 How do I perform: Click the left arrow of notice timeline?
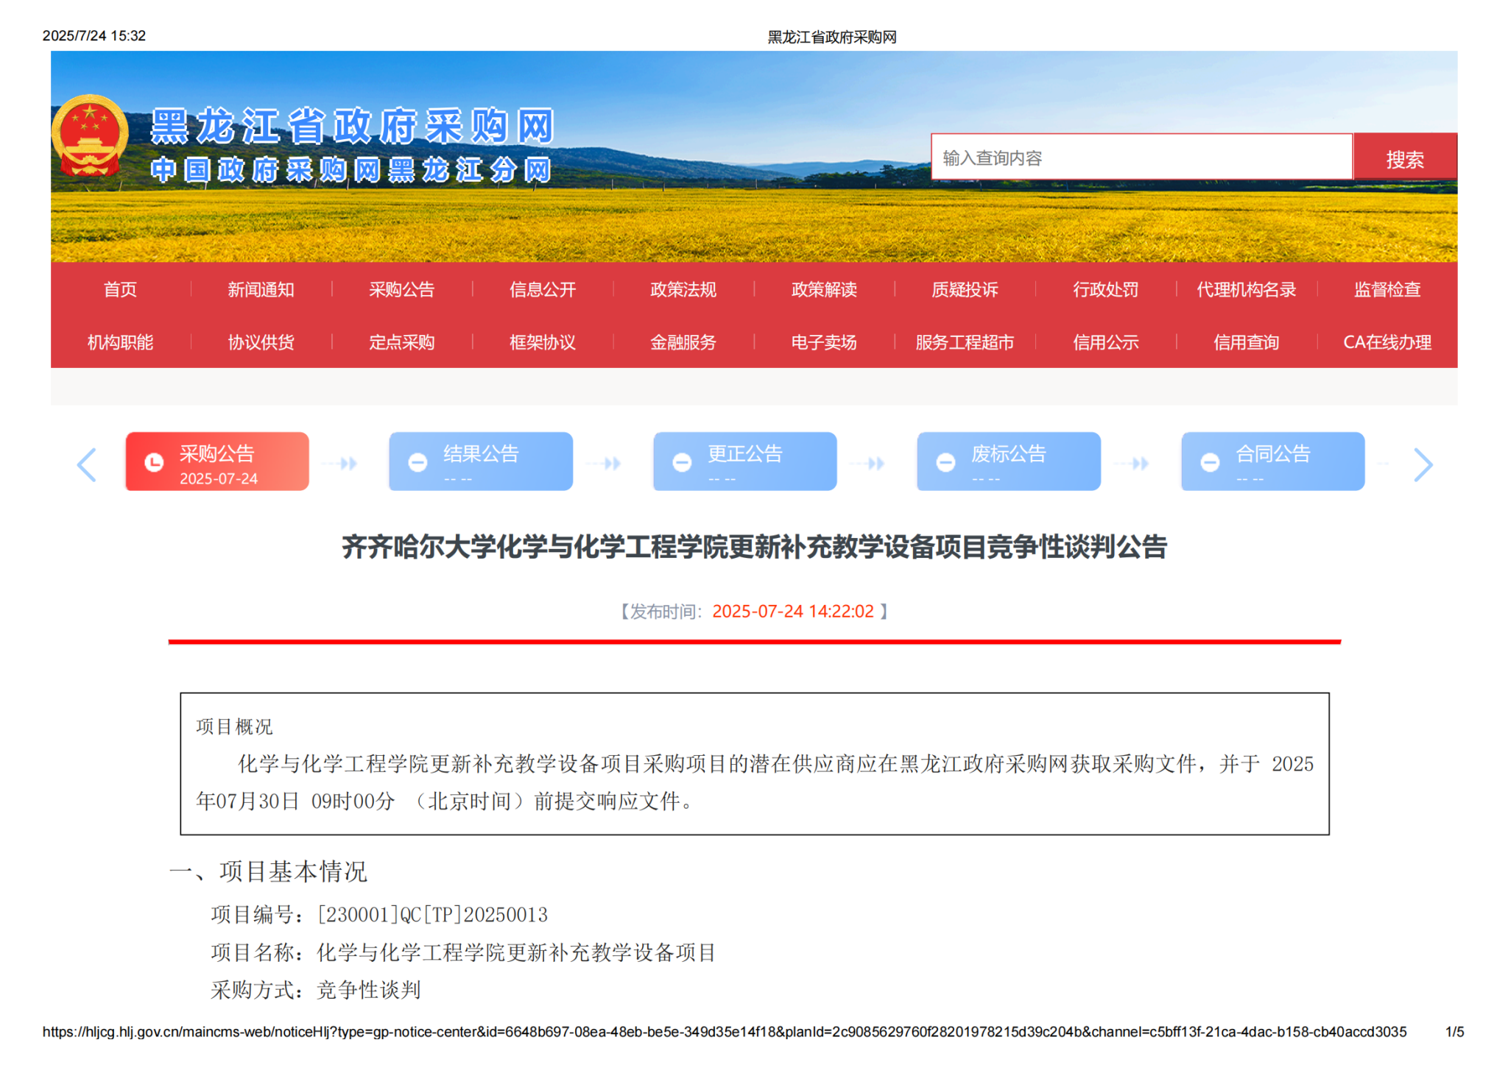pos(87,464)
